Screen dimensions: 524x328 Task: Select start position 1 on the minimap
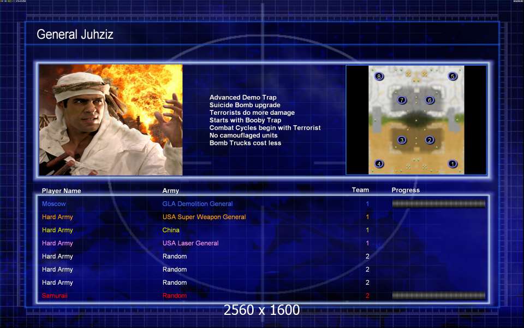452,163
